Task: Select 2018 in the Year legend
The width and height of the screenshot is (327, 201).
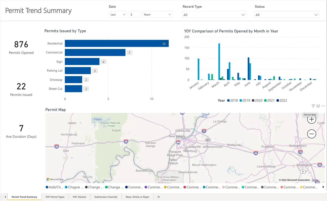Action: (232, 100)
